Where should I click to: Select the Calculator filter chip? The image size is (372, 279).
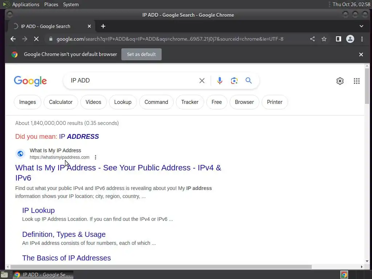tap(61, 102)
